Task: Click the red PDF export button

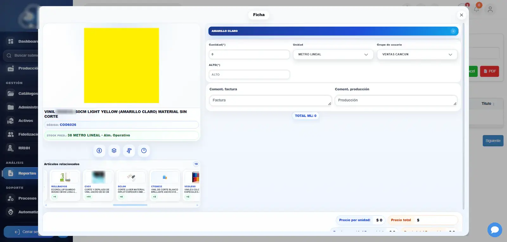Action: click(490, 71)
